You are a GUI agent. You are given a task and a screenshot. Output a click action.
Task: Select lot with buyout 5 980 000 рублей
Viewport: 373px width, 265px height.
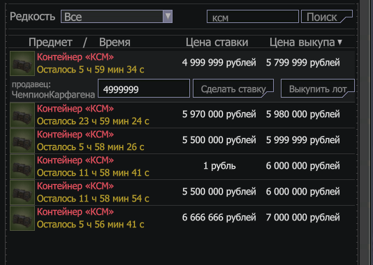(182, 115)
